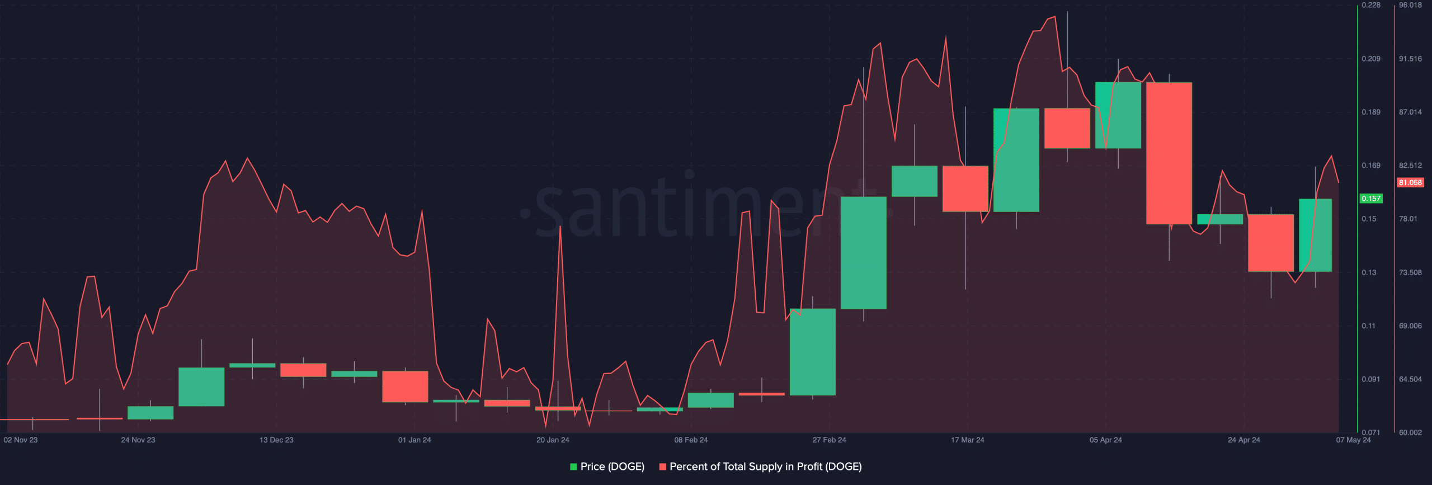Click the 20 Jan 24 date label
Image resolution: width=1432 pixels, height=485 pixels.
click(x=553, y=440)
